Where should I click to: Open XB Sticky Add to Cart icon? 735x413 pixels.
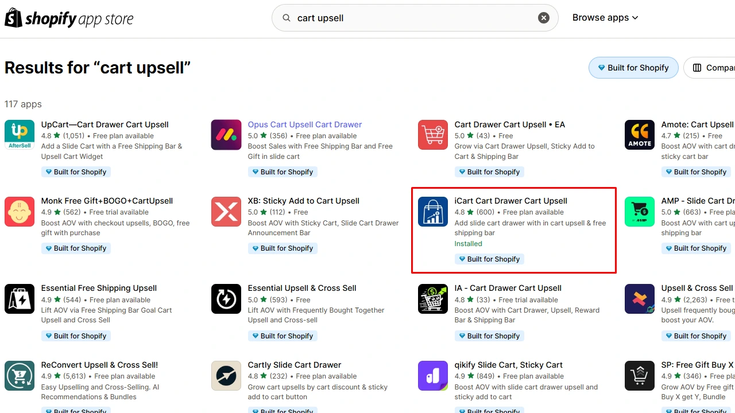tap(226, 211)
